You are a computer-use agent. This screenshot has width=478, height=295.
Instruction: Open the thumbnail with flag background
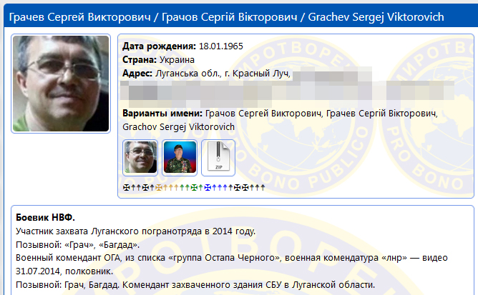[180, 158]
